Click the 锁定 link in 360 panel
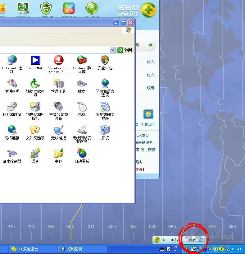This screenshot has height=254, width=245. pos(151,88)
